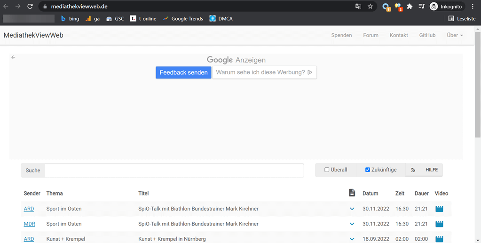The image size is (481, 243).
Task: Open the Chrome three-dot menu
Action: click(x=473, y=7)
